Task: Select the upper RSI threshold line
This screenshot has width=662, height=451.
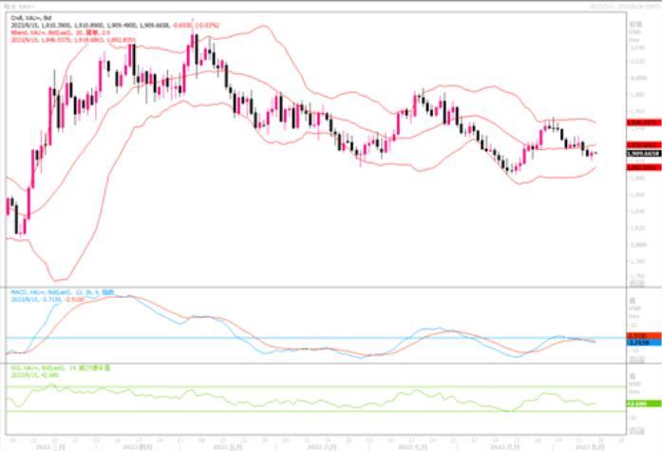Action: click(285, 386)
